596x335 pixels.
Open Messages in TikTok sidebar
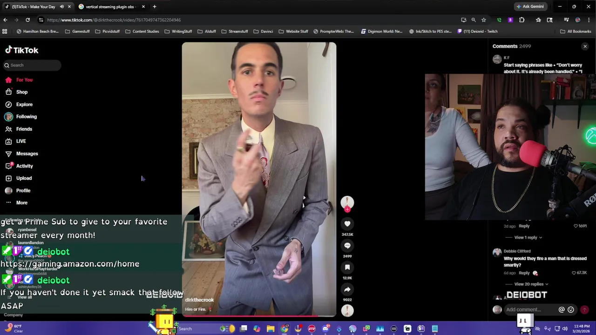point(21,154)
